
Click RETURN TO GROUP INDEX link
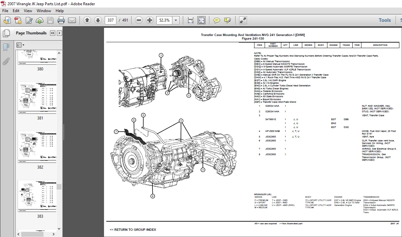[x=133, y=229]
